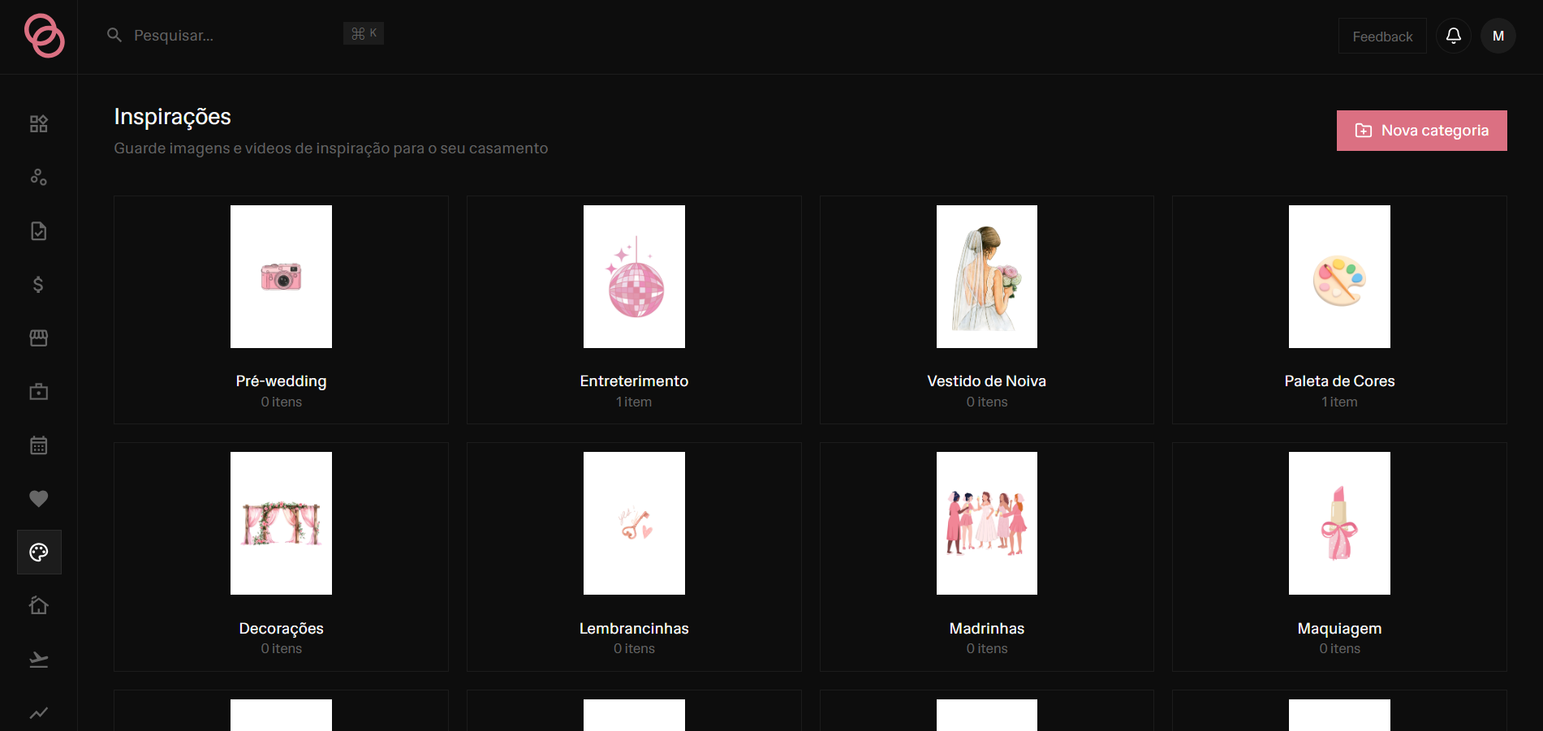Open the home house icon in sidebar
Viewport: 1543px width, 731px height.
tap(39, 605)
